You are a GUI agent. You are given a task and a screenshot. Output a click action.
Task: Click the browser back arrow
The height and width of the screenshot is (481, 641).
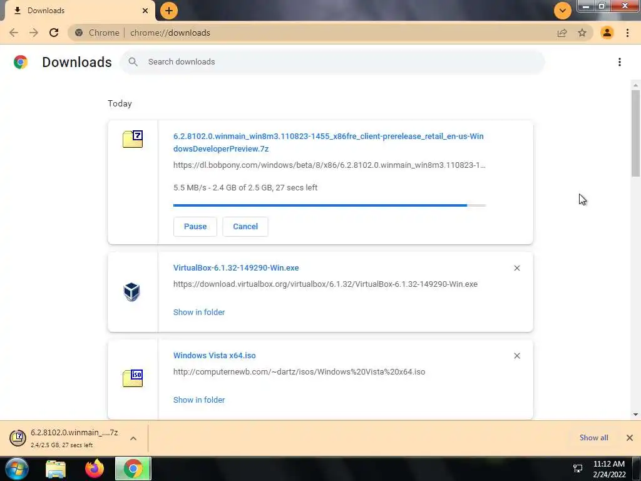[14, 33]
